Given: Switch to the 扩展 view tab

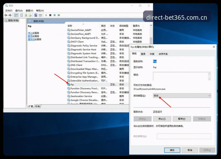Looking at the screenshot, I should (31, 107).
